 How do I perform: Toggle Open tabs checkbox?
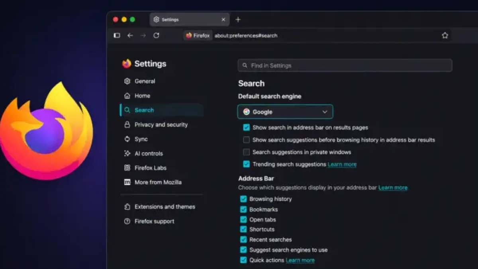243,220
